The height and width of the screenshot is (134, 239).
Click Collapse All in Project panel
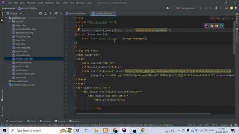pos(50,13)
